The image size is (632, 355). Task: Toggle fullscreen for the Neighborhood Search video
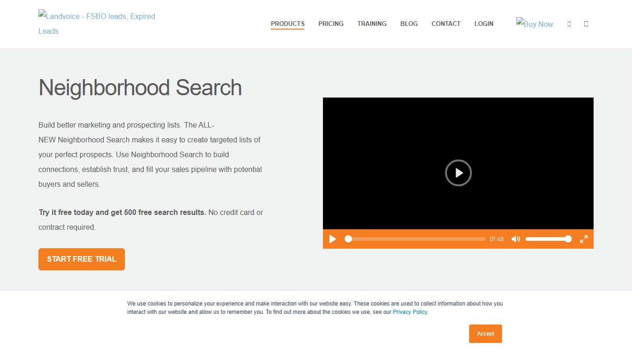point(583,239)
